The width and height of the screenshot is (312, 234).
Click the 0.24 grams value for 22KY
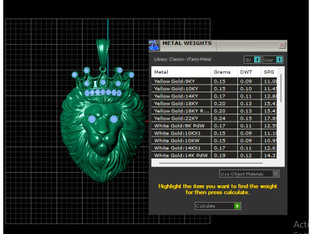point(220,118)
